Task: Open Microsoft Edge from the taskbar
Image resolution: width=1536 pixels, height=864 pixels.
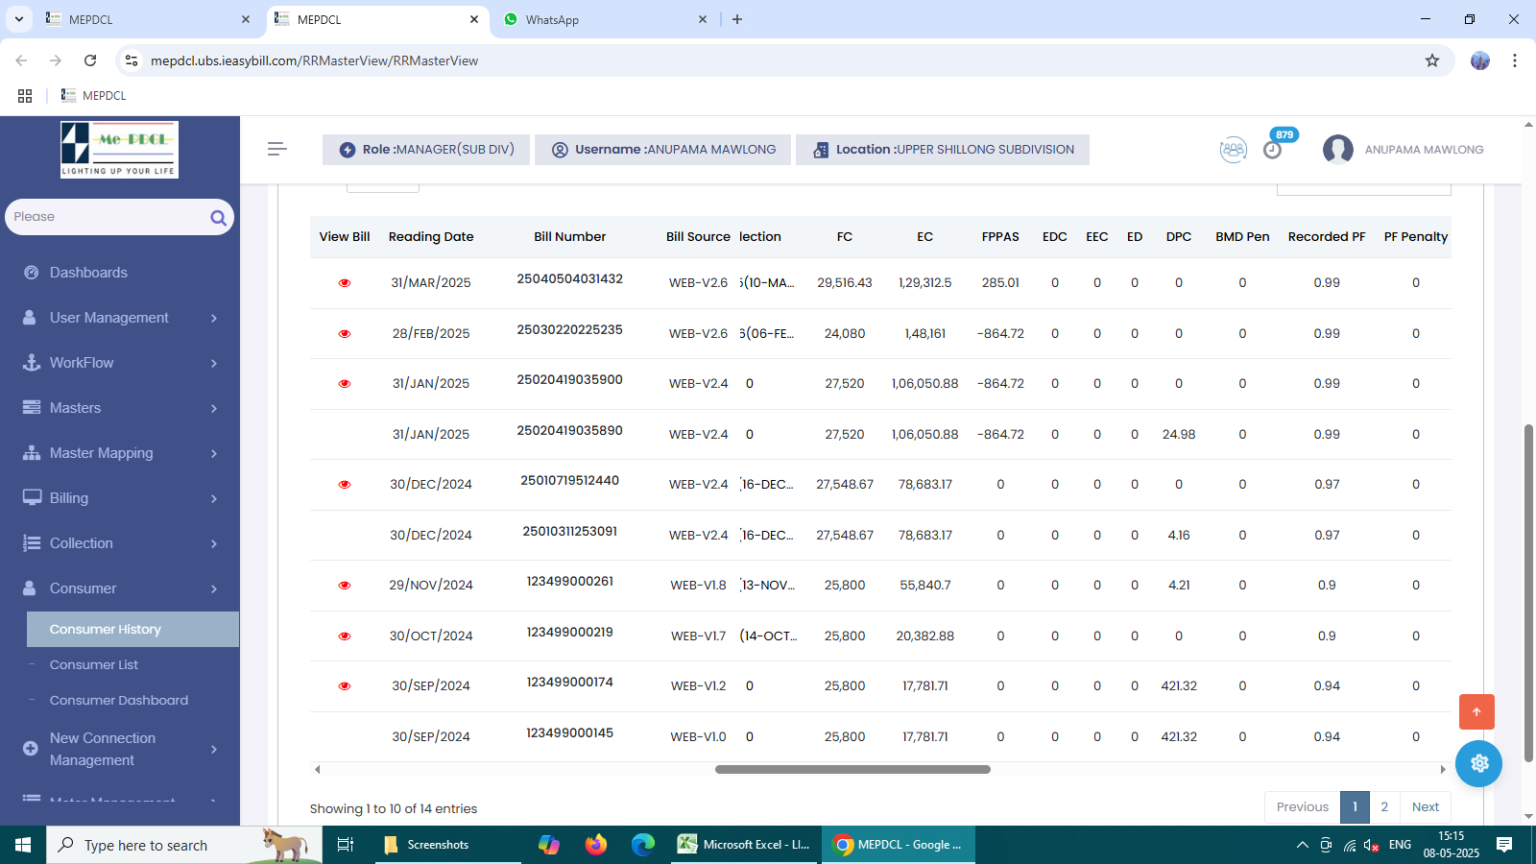Action: (x=643, y=845)
